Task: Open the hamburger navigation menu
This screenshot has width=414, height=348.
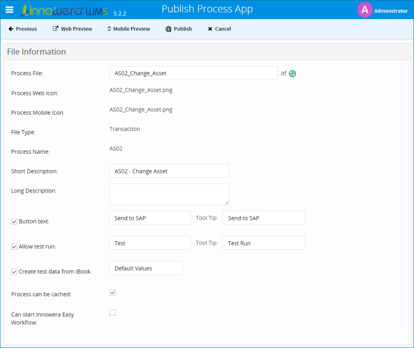Action: tap(10, 10)
